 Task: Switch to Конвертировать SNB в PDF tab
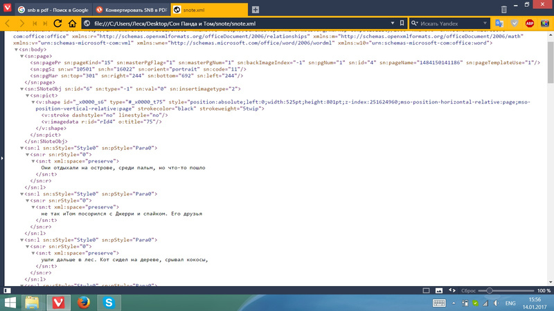pos(131,10)
